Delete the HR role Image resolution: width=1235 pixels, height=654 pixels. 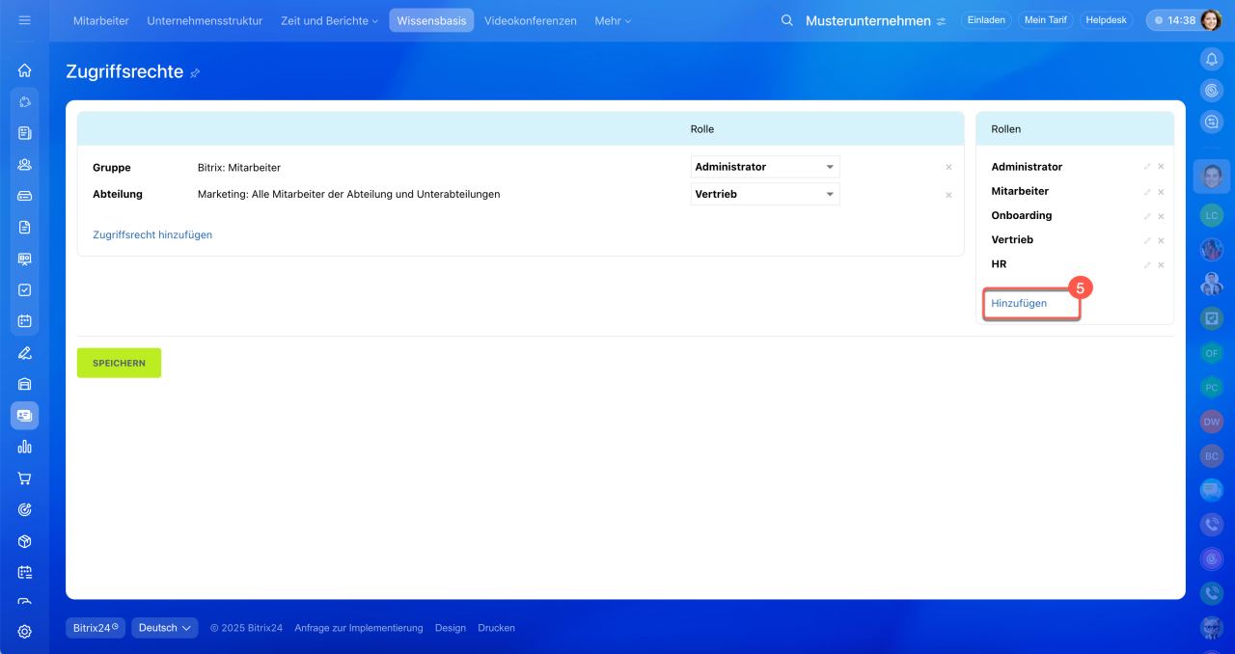coord(1161,265)
